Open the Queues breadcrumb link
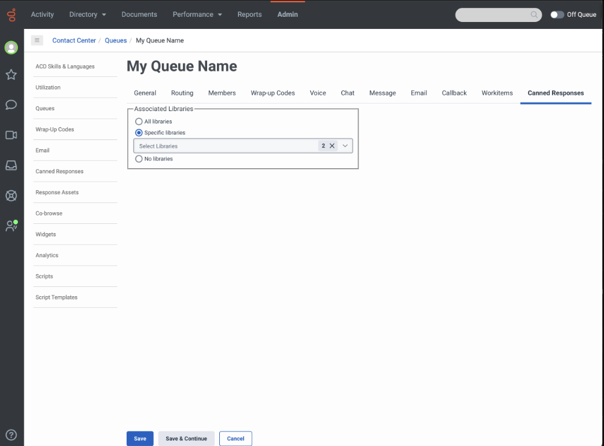The image size is (604, 446). [116, 40]
